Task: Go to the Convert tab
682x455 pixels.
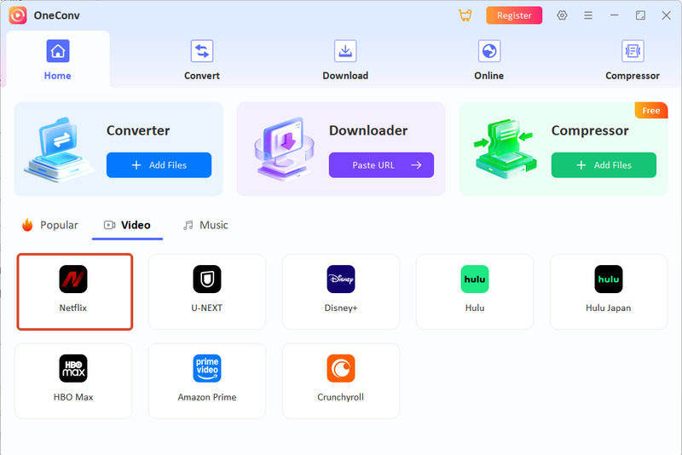Action: tap(202, 60)
